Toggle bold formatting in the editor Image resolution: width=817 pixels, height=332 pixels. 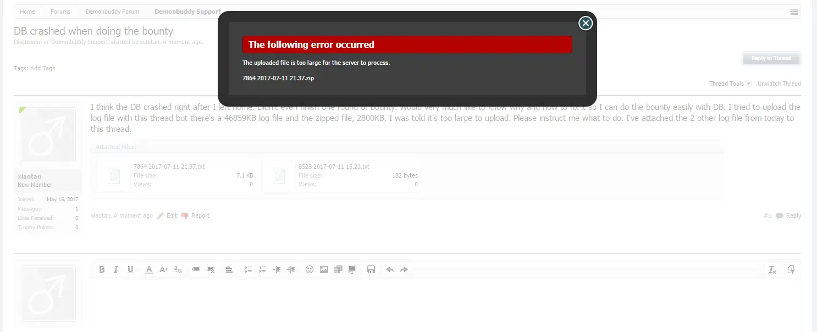(102, 269)
